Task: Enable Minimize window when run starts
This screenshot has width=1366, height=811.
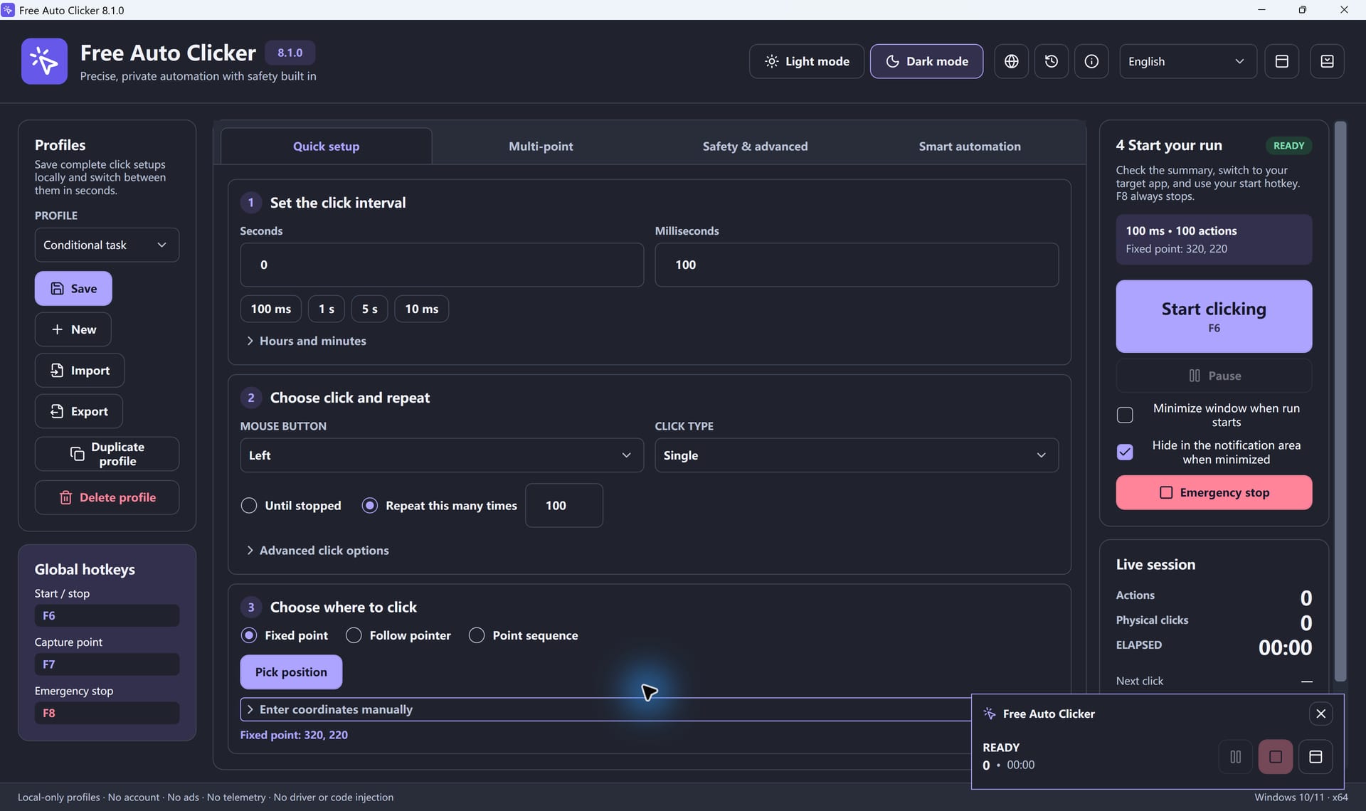Action: tap(1125, 415)
